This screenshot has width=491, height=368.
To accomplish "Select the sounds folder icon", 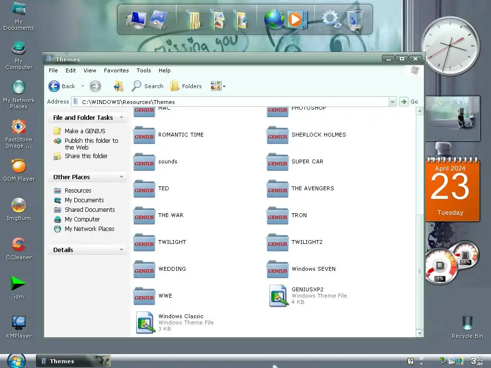I will click(144, 162).
